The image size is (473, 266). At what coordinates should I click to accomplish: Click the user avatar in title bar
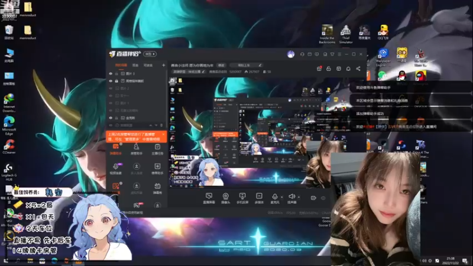point(291,54)
